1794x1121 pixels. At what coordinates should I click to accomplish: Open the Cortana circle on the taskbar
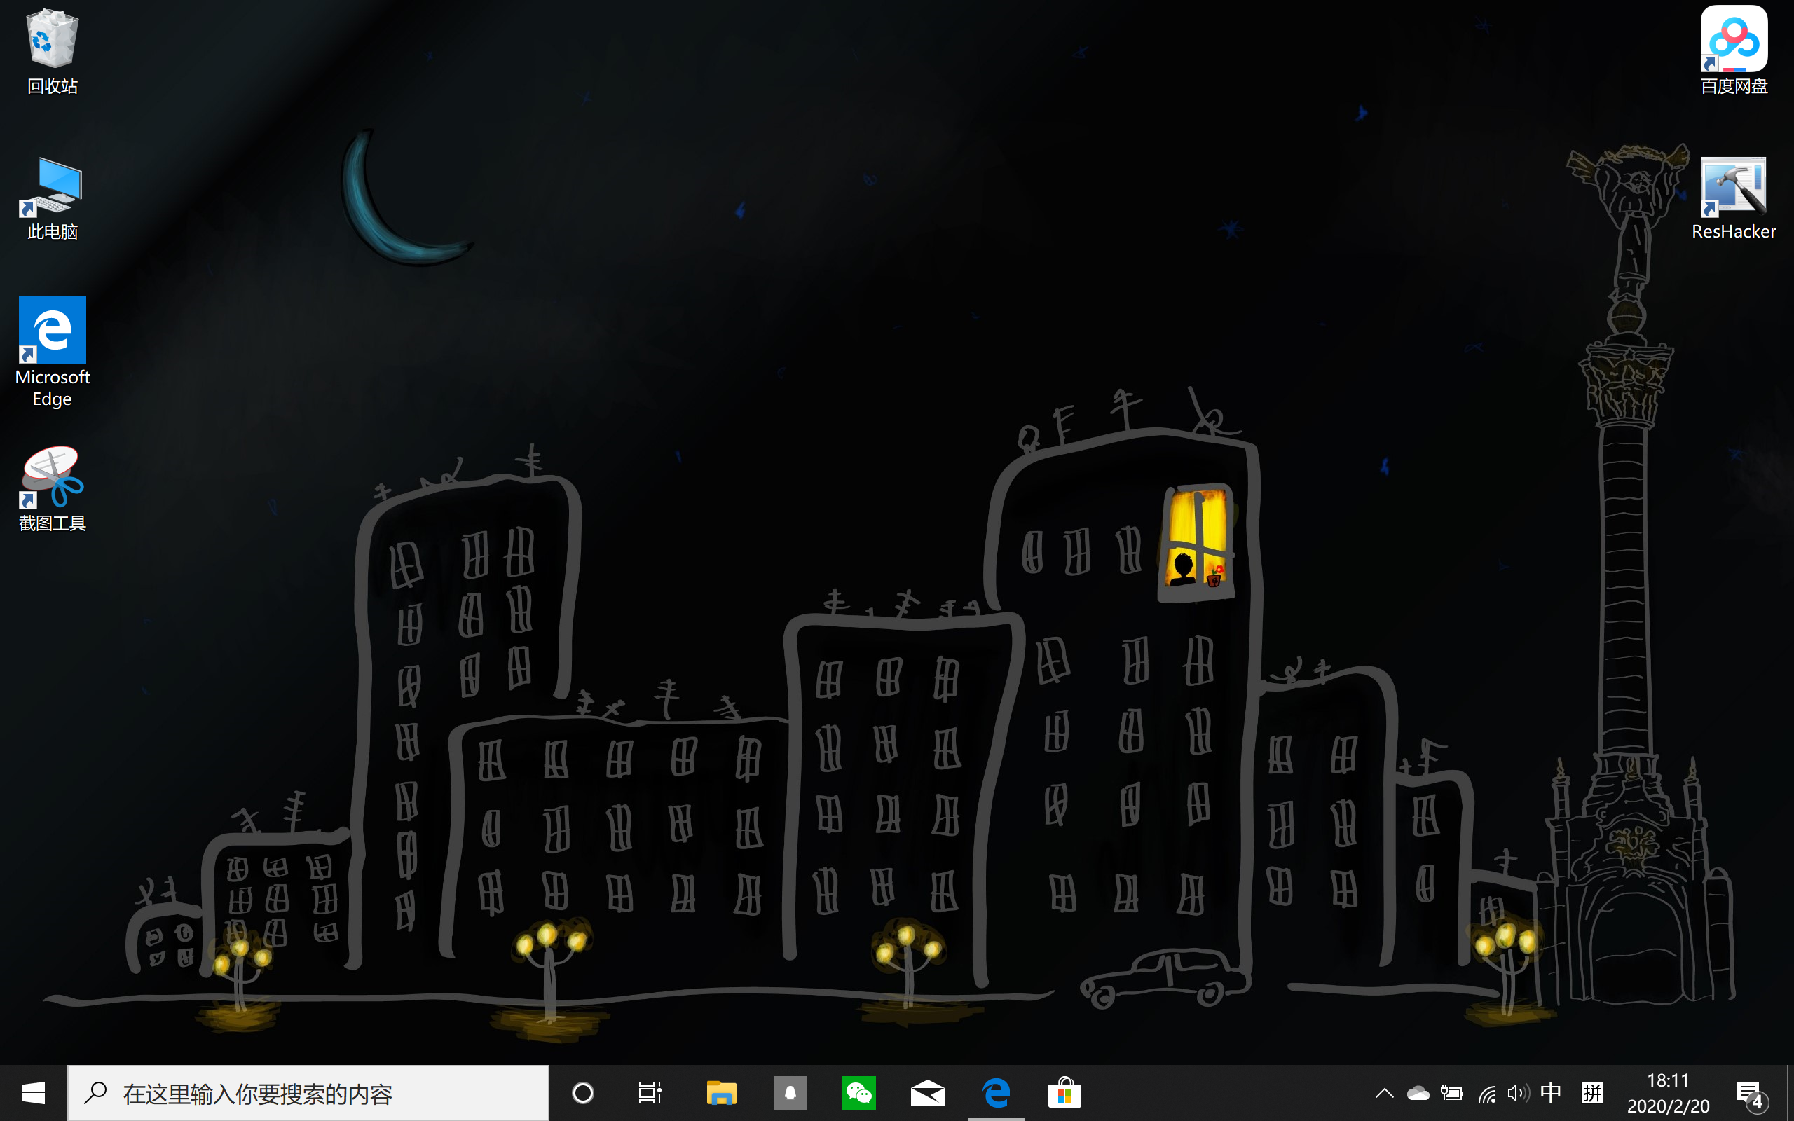[584, 1093]
